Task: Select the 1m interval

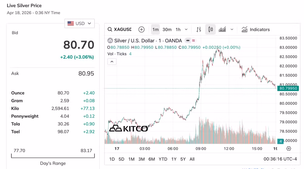Action: [x=156, y=29]
